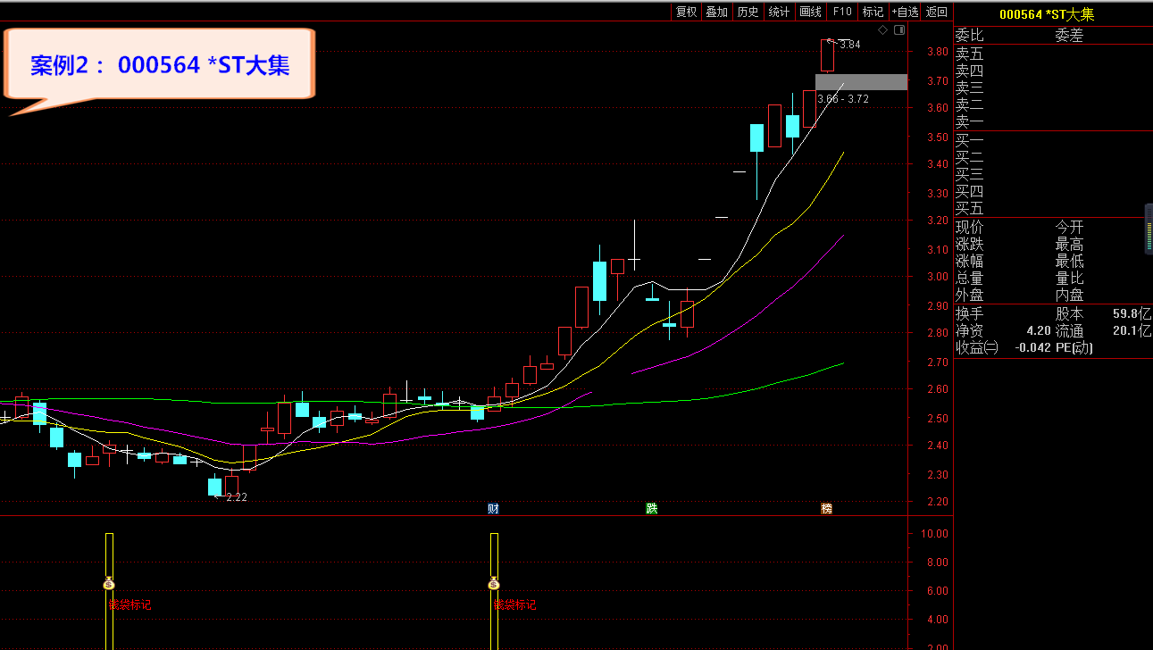Open the green 跌 marker on the time axis

[x=652, y=509]
